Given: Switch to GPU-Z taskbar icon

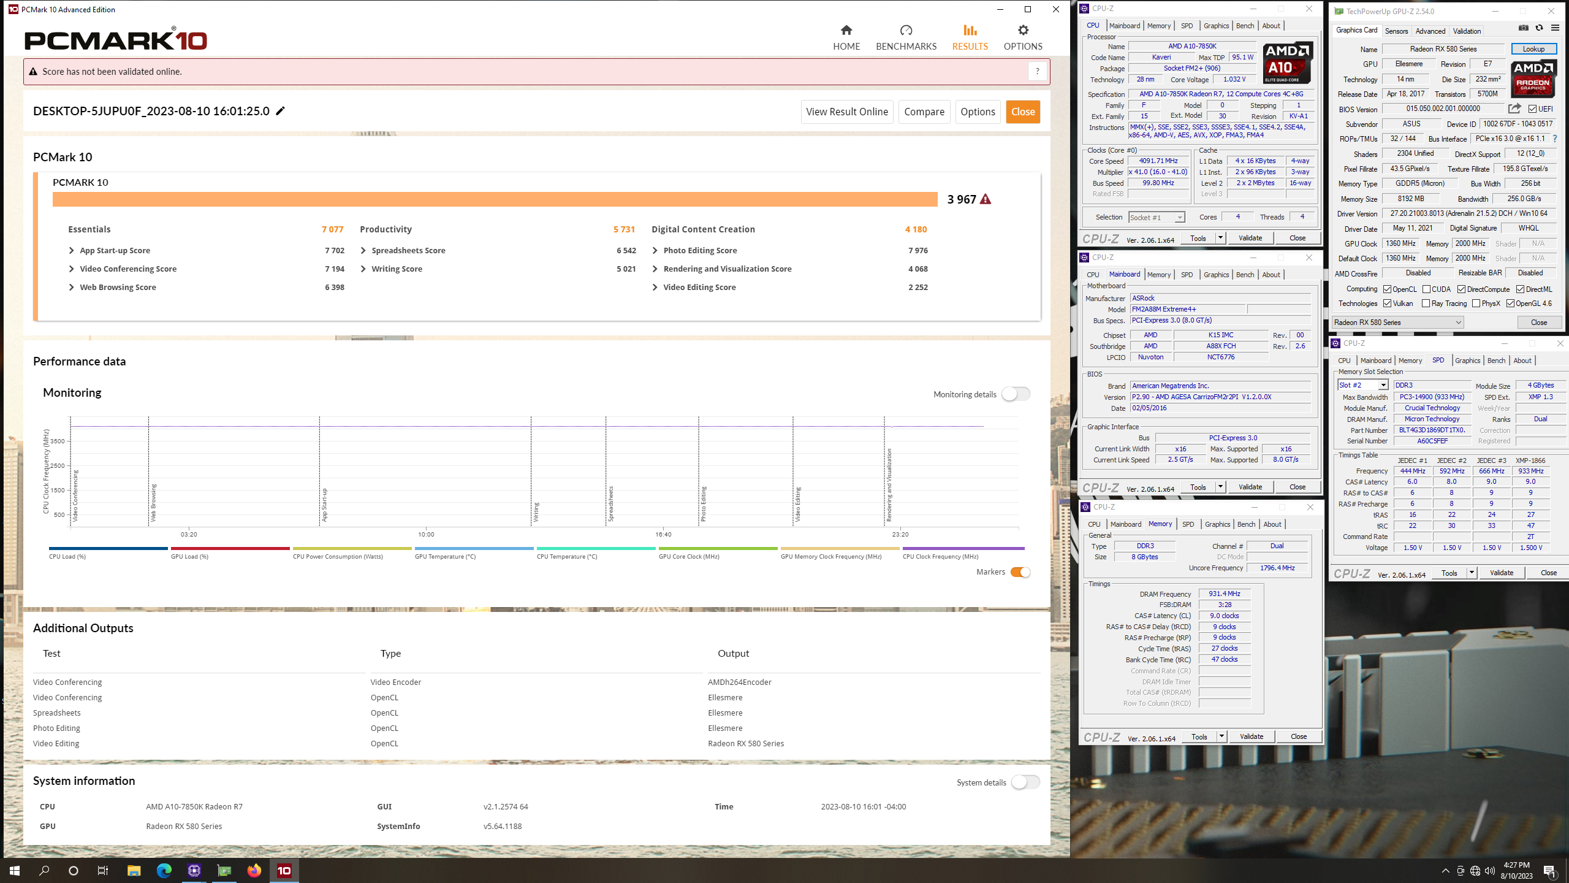Looking at the screenshot, I should (224, 870).
